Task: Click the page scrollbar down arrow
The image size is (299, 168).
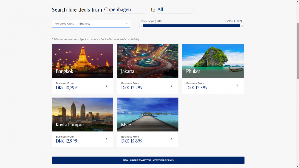Action: pyautogui.click(x=297, y=166)
